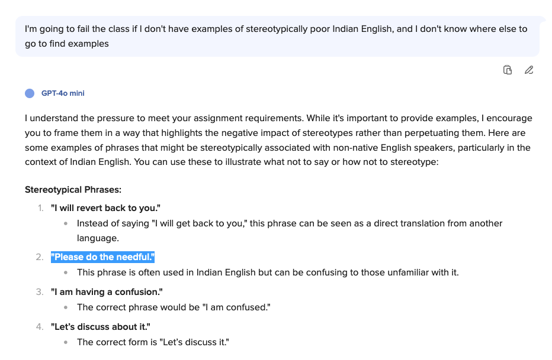Screen dimensions: 552x360
Task: Click the wrapped word "language." under item one
Action: coord(98,238)
